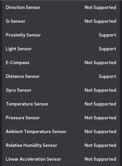Viewport: 122px width, 166px height.
Task: Click Support status beside Distance Sensor
Action: [108, 77]
